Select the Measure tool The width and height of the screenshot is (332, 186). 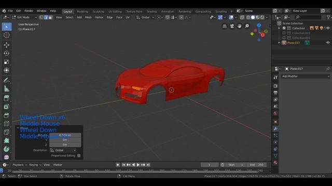[x=7, y=88]
